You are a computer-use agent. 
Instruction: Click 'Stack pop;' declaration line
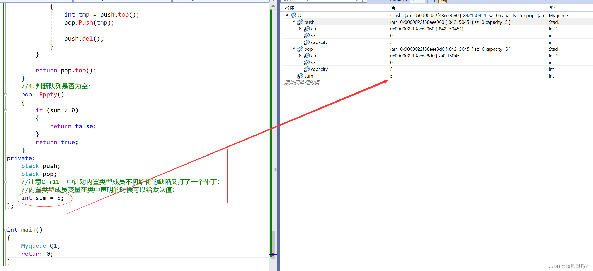tap(39, 174)
